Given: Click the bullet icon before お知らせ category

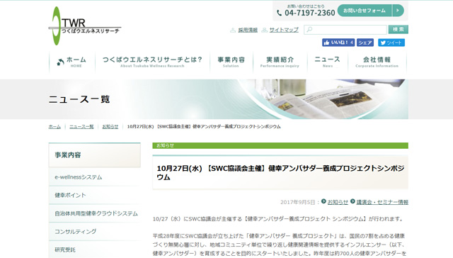Looking at the screenshot, I should pos(323,201).
